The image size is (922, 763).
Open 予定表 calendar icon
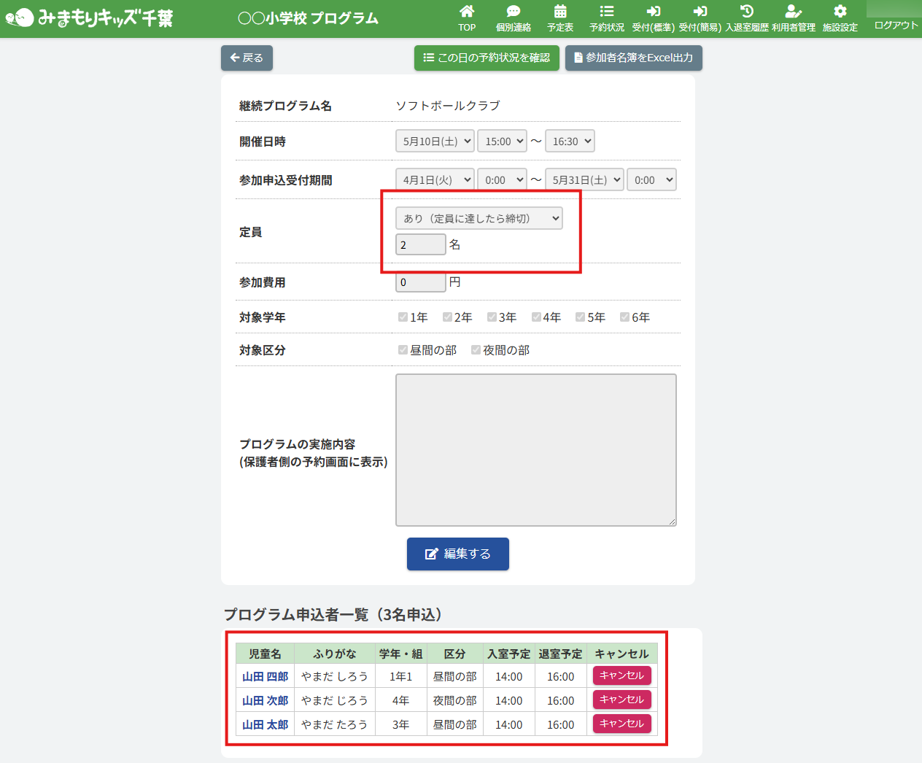tap(560, 12)
